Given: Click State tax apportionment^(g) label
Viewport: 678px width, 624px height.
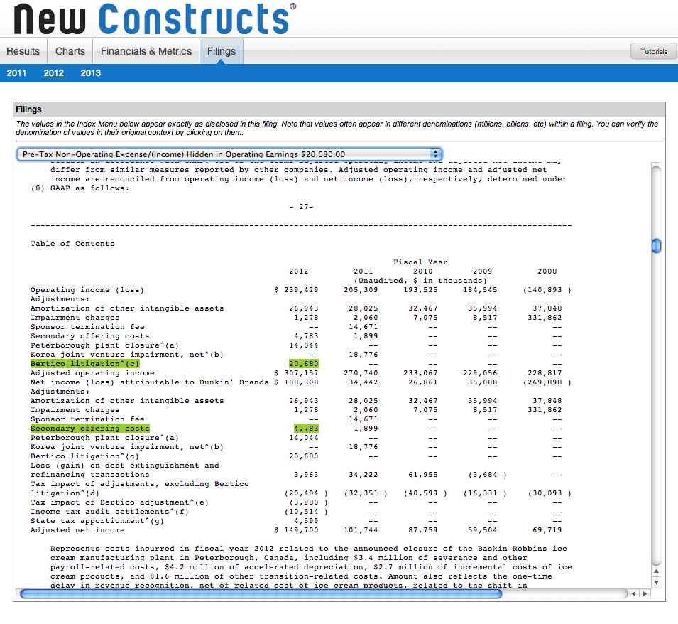Looking at the screenshot, I should point(97,521).
